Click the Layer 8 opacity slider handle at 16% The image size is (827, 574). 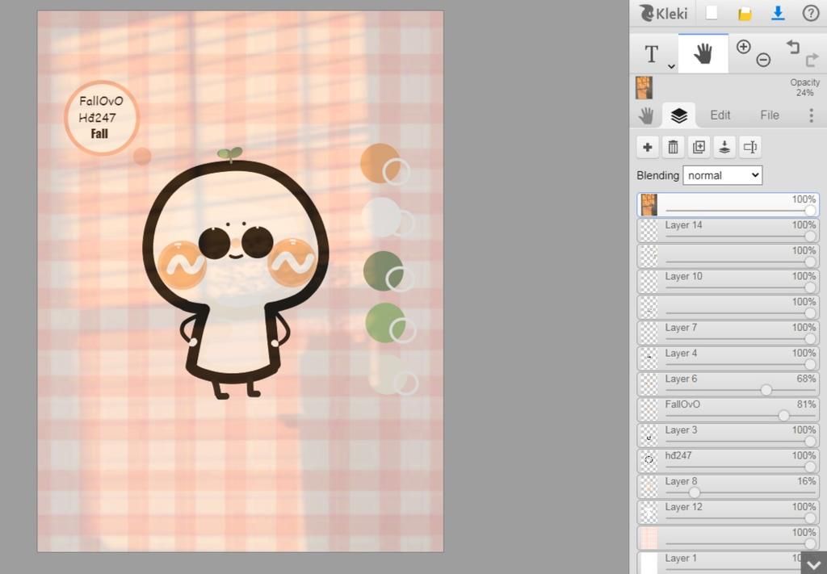click(x=695, y=492)
